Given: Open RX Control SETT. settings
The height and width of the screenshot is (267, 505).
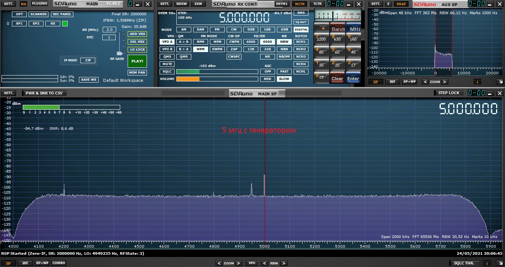Looking at the screenshot, I should (165, 4).
